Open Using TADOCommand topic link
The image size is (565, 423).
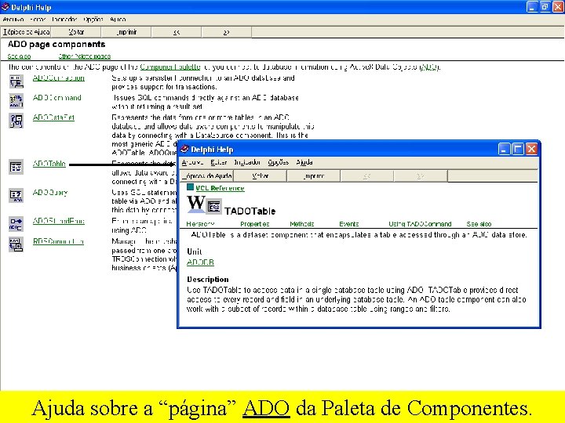[420, 224]
